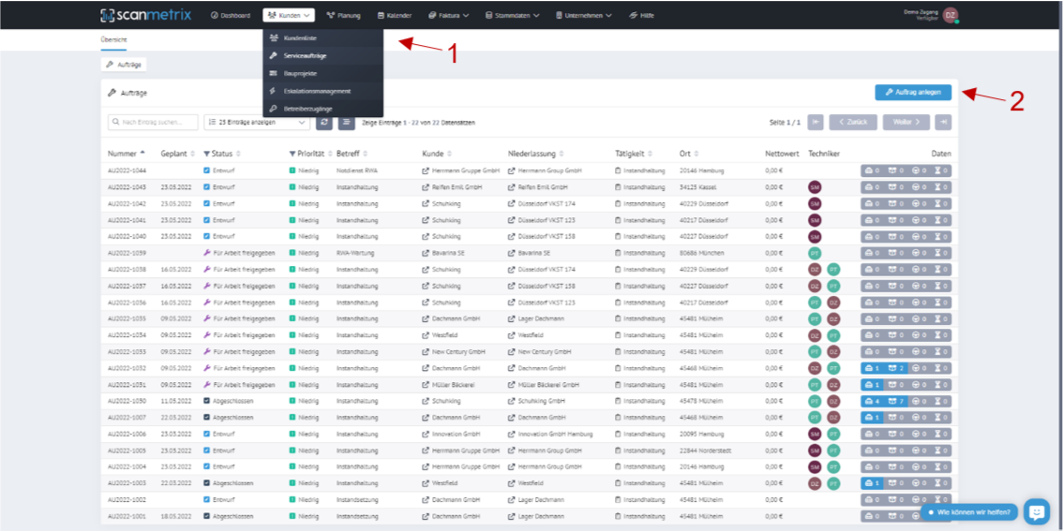This screenshot has height=531, width=1063.
Task: Open Bavarina SE branch link in AU2022-1039 row
Action: pyautogui.click(x=531, y=253)
